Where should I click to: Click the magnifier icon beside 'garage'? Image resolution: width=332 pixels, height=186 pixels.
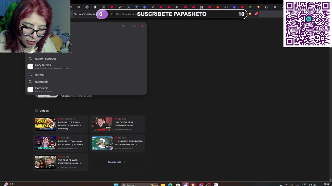pyautogui.click(x=30, y=74)
